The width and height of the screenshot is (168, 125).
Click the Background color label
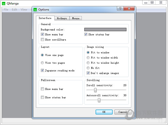click(x=53, y=29)
